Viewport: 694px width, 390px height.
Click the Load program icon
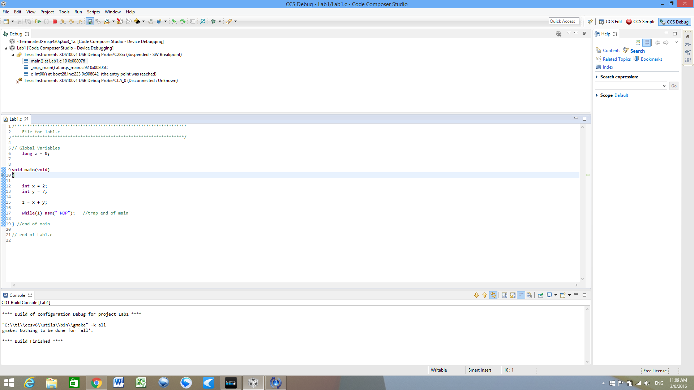[107, 22]
